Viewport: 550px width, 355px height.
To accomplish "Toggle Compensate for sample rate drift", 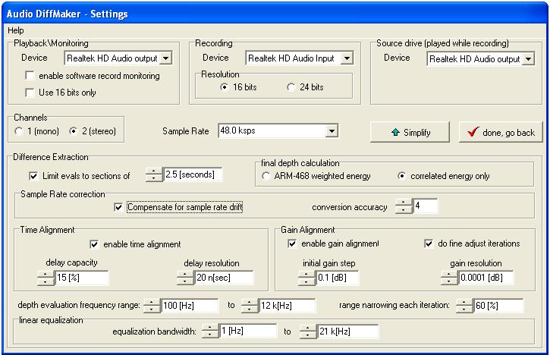I will [x=118, y=207].
